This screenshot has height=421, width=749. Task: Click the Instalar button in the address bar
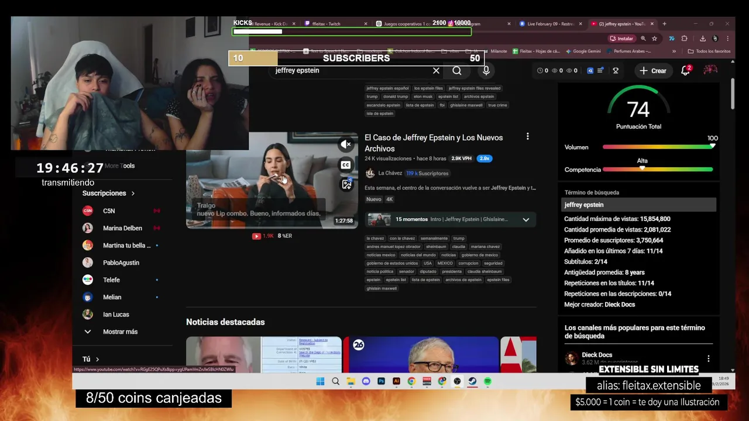coord(621,39)
